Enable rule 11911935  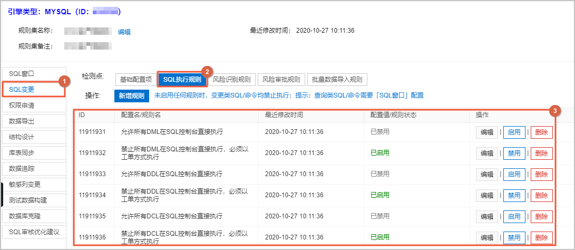[x=514, y=217]
